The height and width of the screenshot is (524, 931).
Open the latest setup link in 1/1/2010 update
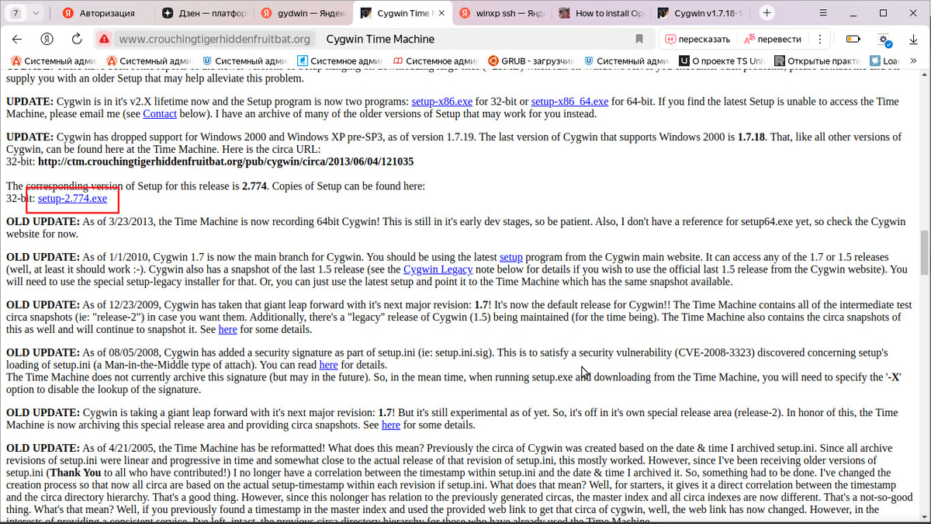511,256
